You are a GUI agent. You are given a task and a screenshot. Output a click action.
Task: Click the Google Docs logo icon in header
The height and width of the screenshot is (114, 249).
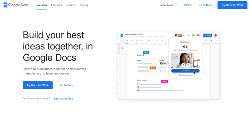(5, 5)
